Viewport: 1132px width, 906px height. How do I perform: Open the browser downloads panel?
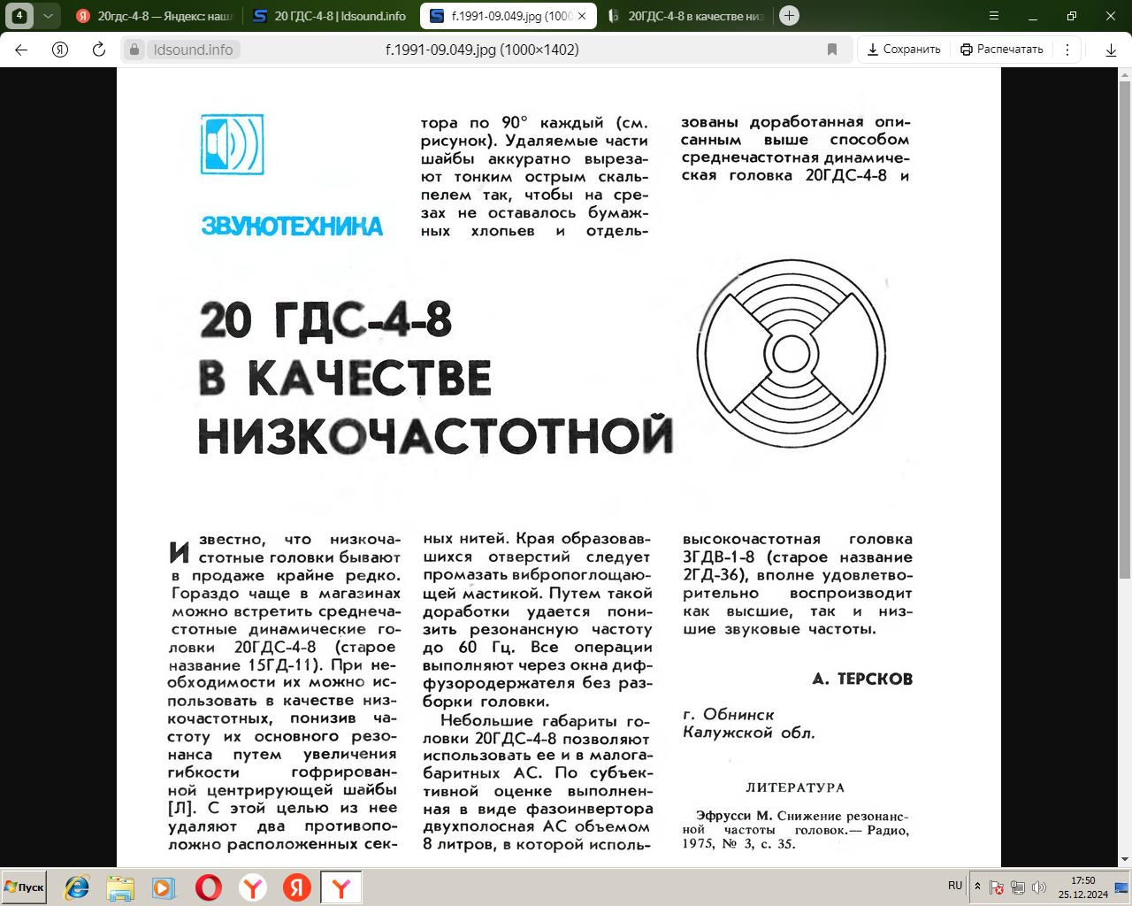[x=1111, y=50]
